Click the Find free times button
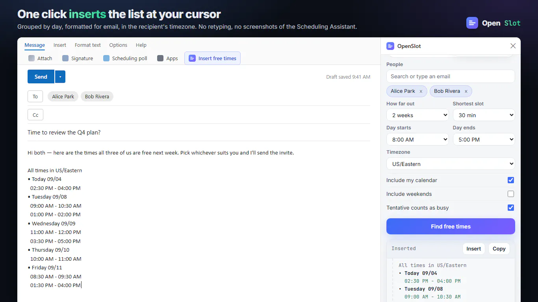The height and width of the screenshot is (302, 538). [x=451, y=226]
